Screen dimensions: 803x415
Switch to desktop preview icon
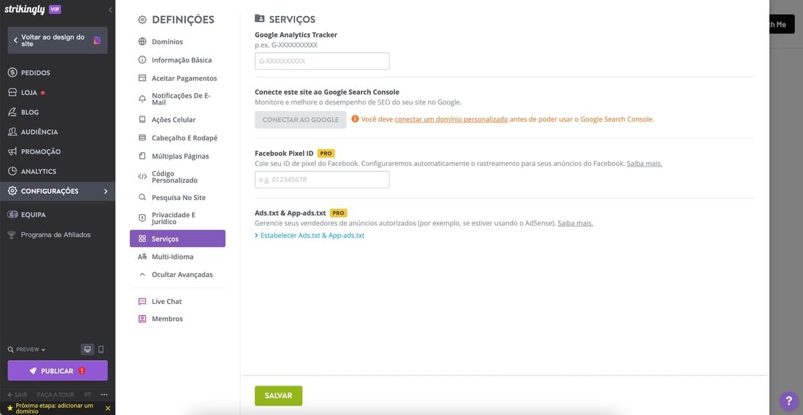click(x=87, y=349)
